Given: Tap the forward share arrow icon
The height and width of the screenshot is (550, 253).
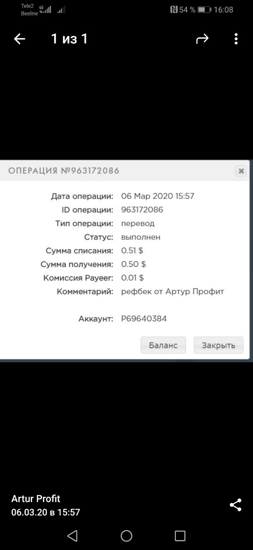Looking at the screenshot, I should pos(202,39).
